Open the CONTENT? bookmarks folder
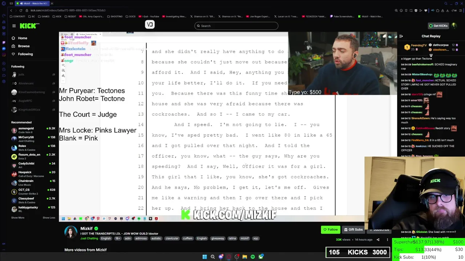Image resolution: width=465 pixels, height=261 pixels. pos(18,16)
